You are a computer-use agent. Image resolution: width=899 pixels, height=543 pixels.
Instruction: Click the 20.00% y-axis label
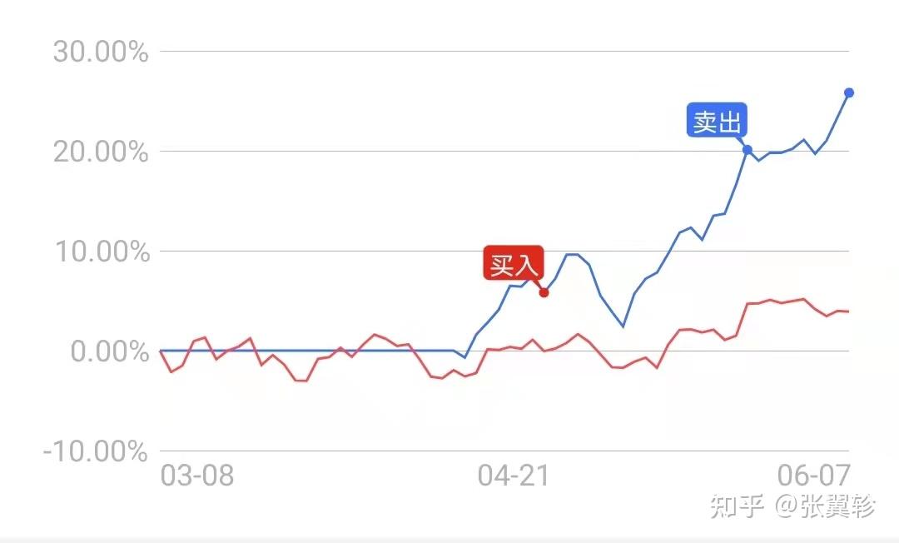tap(101, 152)
